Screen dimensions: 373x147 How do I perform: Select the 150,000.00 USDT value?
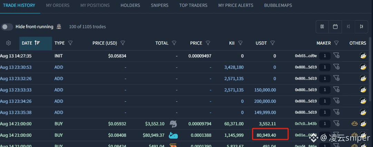click(265, 90)
